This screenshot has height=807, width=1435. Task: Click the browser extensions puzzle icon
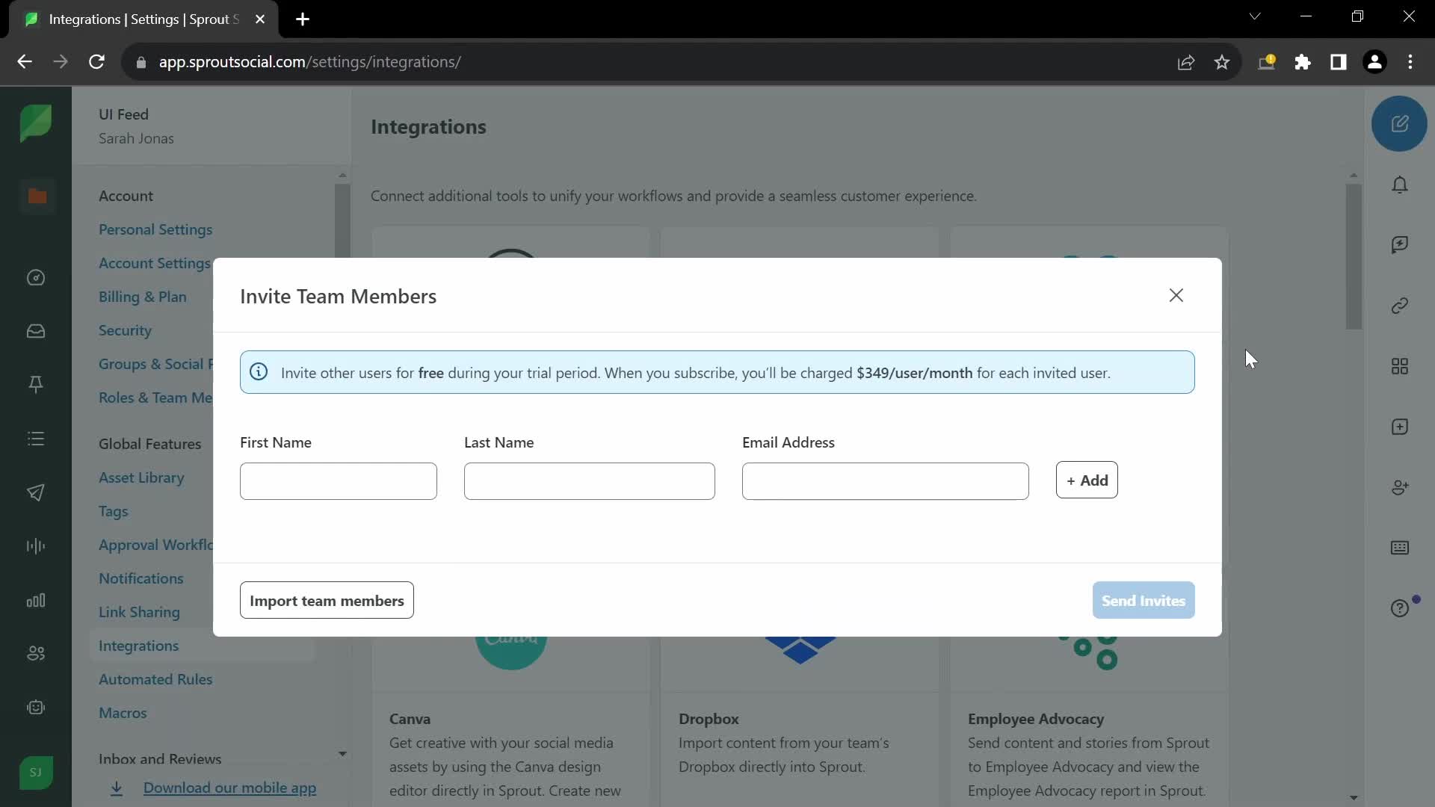click(x=1303, y=61)
